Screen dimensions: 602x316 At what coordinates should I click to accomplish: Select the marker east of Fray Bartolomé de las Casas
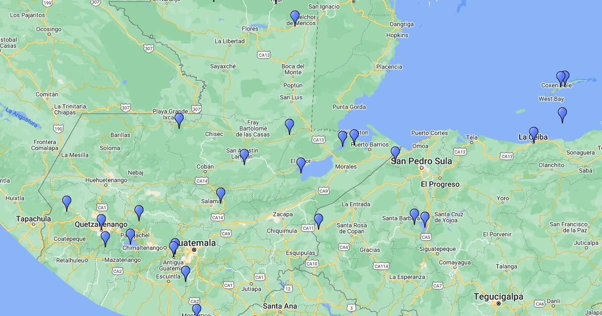[x=289, y=126]
